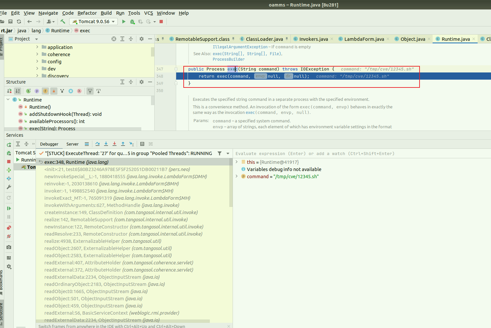
Task: Click the Build project hammer icon
Action: 63,22
